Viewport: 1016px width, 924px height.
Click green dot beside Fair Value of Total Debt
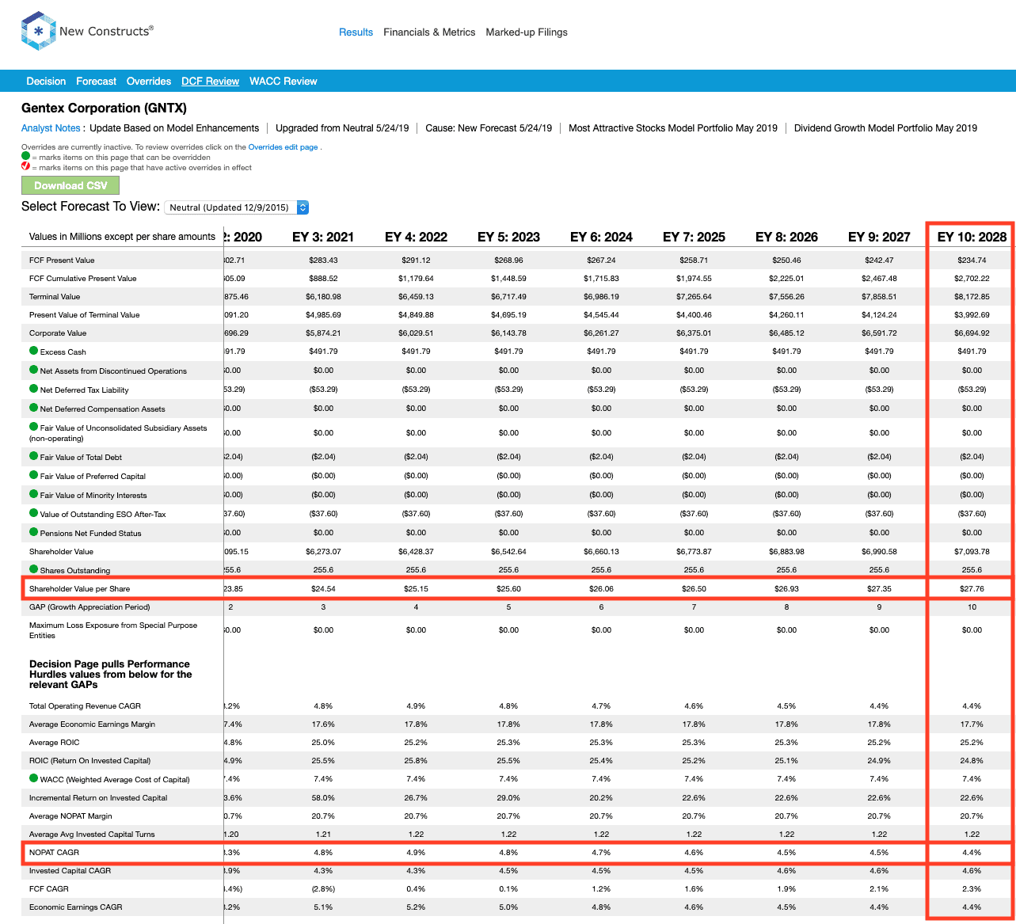pyautogui.click(x=34, y=456)
